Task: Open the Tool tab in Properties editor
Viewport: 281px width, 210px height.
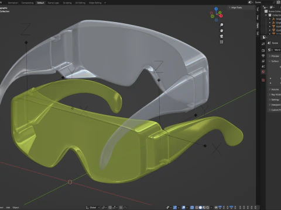Action: [263, 44]
